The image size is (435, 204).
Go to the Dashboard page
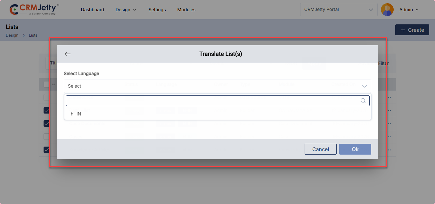point(92,10)
